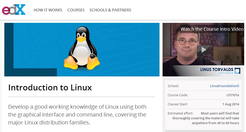Image resolution: width=246 pixels, height=132 pixels.
Task: Click the "Estimated effort:" label
Action: pos(180,113)
